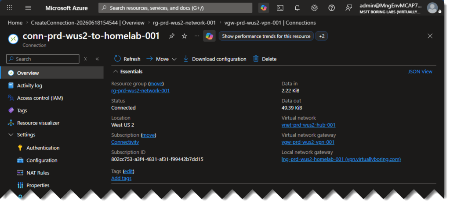Open the vnet-prd-wus2-hub-001 virtual network link
The image size is (450, 205).
click(x=308, y=125)
